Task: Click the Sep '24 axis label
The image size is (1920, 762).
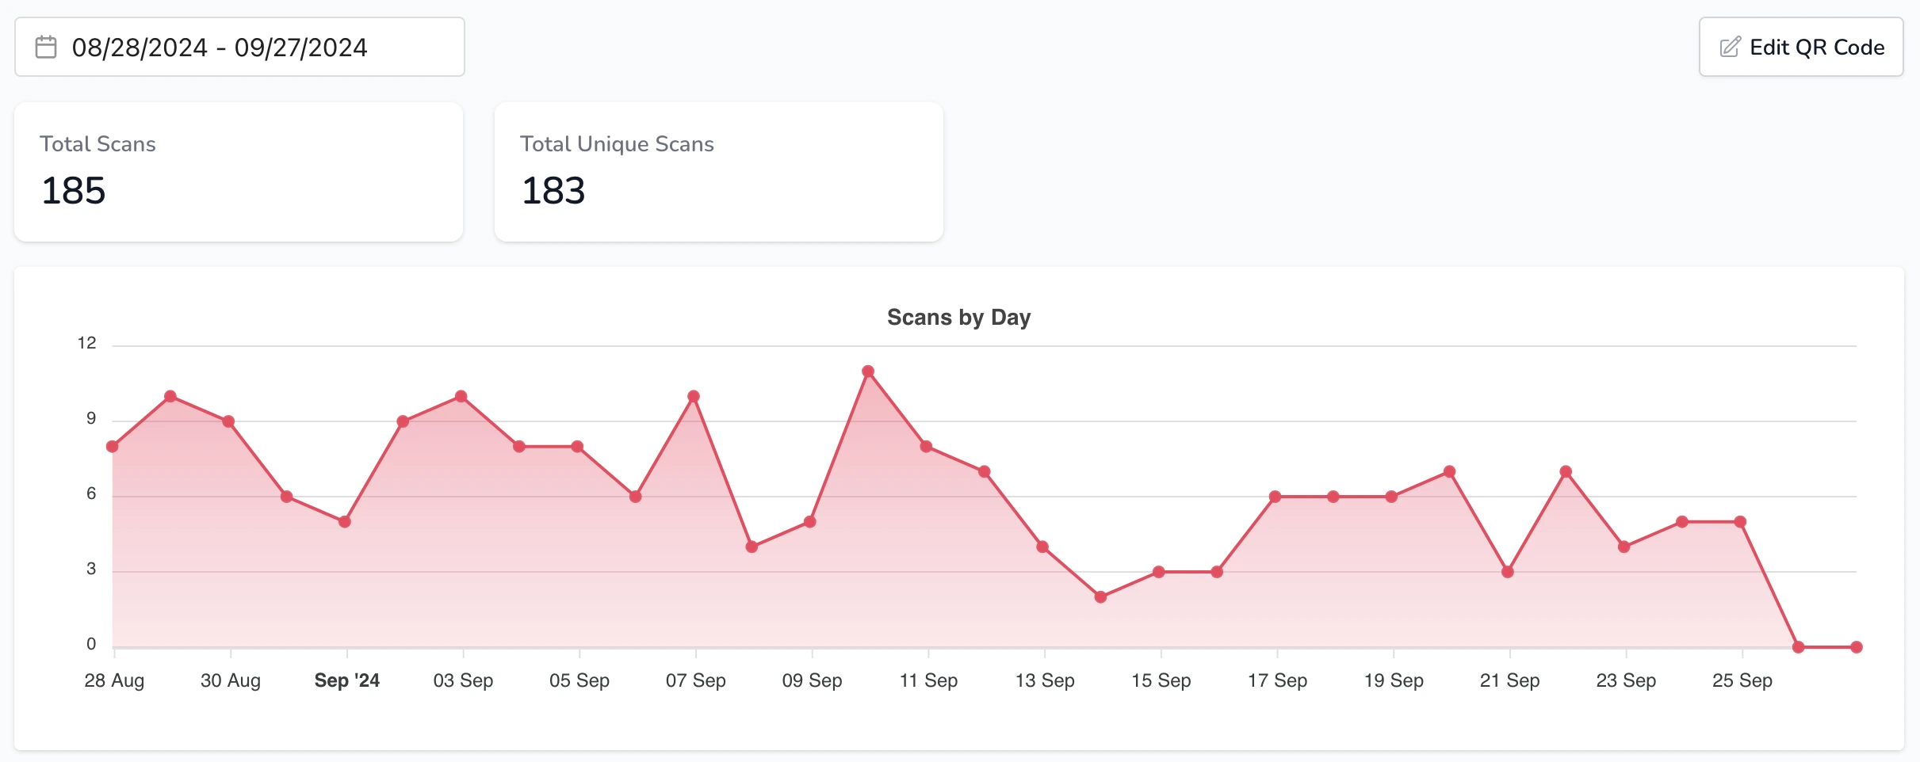Action: tap(346, 680)
